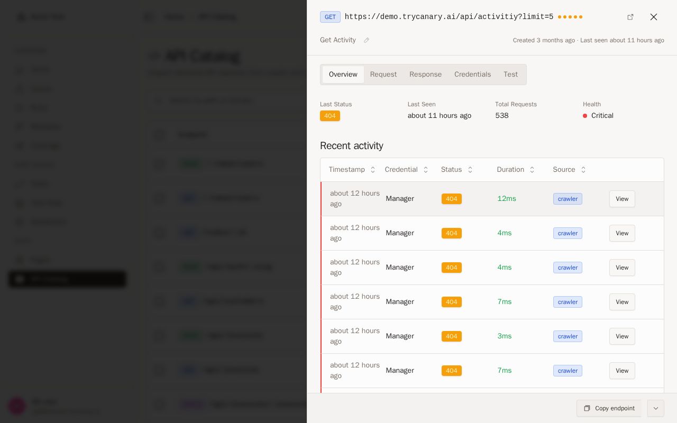The image size is (677, 423).
Task: View the 3ms request row details
Action: point(622,336)
